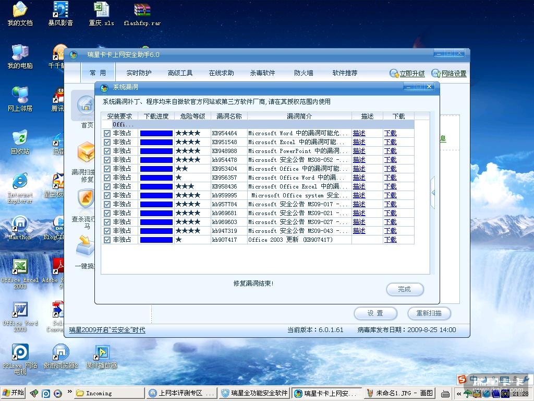Switch to 瑞星全功能安全软件 taskbar item

254,393
